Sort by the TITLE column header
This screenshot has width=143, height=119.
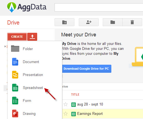[x=75, y=94]
